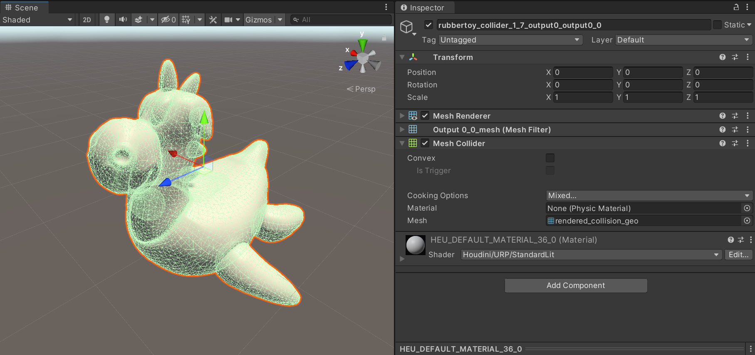Toggle scene lighting bulb icon
755x355 pixels.
tap(107, 20)
